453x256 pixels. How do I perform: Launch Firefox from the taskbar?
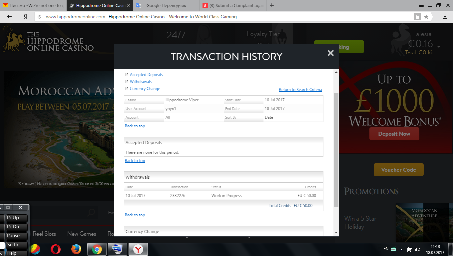[x=76, y=249]
